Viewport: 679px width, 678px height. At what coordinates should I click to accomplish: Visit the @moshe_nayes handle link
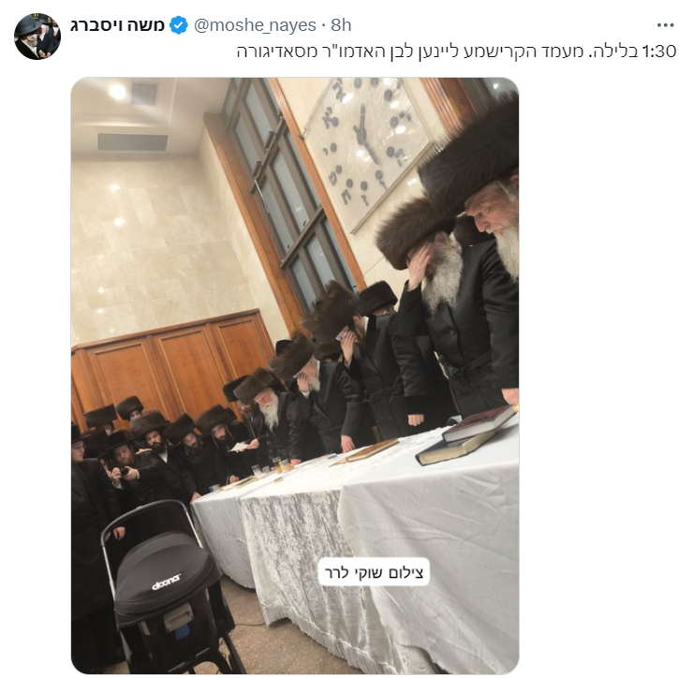pyautogui.click(x=255, y=25)
